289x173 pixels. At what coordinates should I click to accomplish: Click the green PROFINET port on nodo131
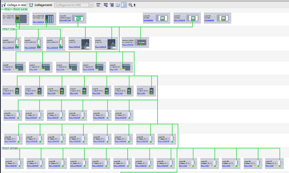[40, 118]
